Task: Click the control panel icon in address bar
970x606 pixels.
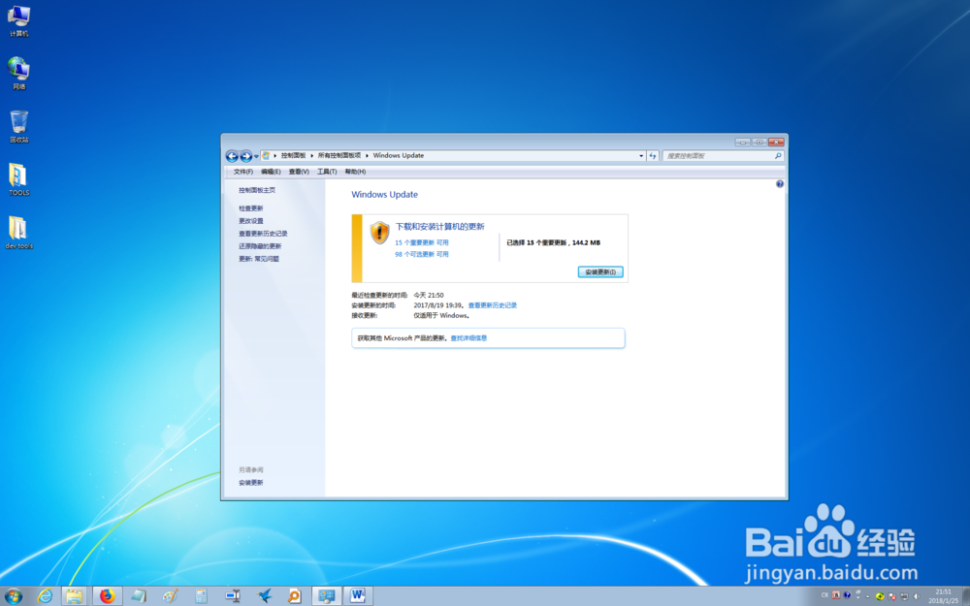Action: (266, 156)
